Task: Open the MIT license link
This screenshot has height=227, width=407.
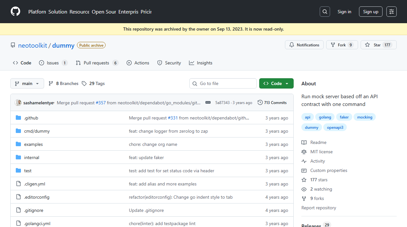Action: point(317,152)
